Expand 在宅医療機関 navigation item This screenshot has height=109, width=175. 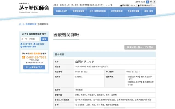[117, 11]
